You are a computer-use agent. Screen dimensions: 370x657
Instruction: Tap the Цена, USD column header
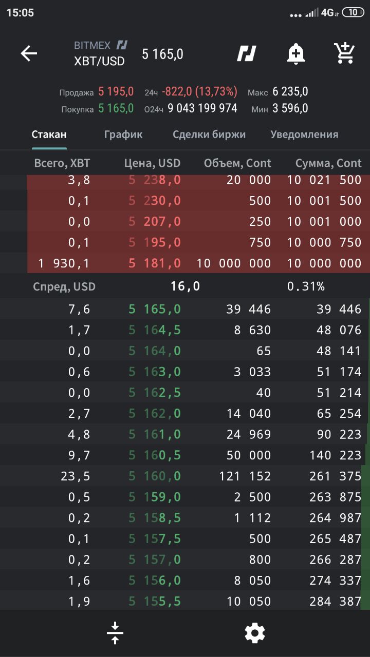tap(152, 163)
